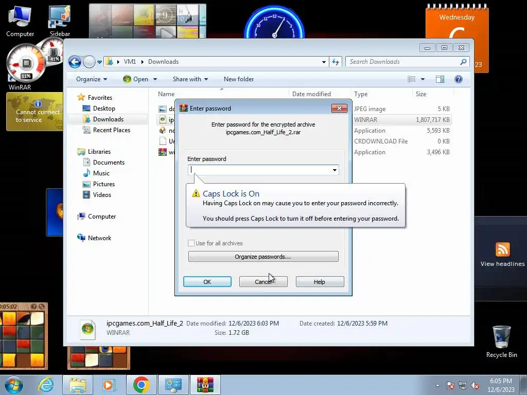
Task: Open the Windows Start menu
Action: [14, 385]
